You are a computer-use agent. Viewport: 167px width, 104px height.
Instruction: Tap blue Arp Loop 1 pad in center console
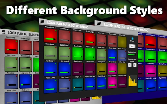click(x=50, y=69)
